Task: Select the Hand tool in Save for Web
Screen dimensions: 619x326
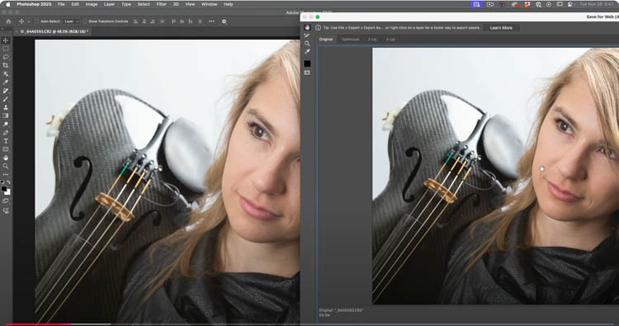Action: point(307,27)
